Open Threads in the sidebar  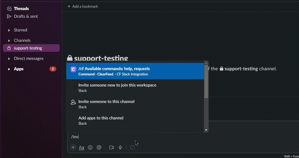pos(21,9)
